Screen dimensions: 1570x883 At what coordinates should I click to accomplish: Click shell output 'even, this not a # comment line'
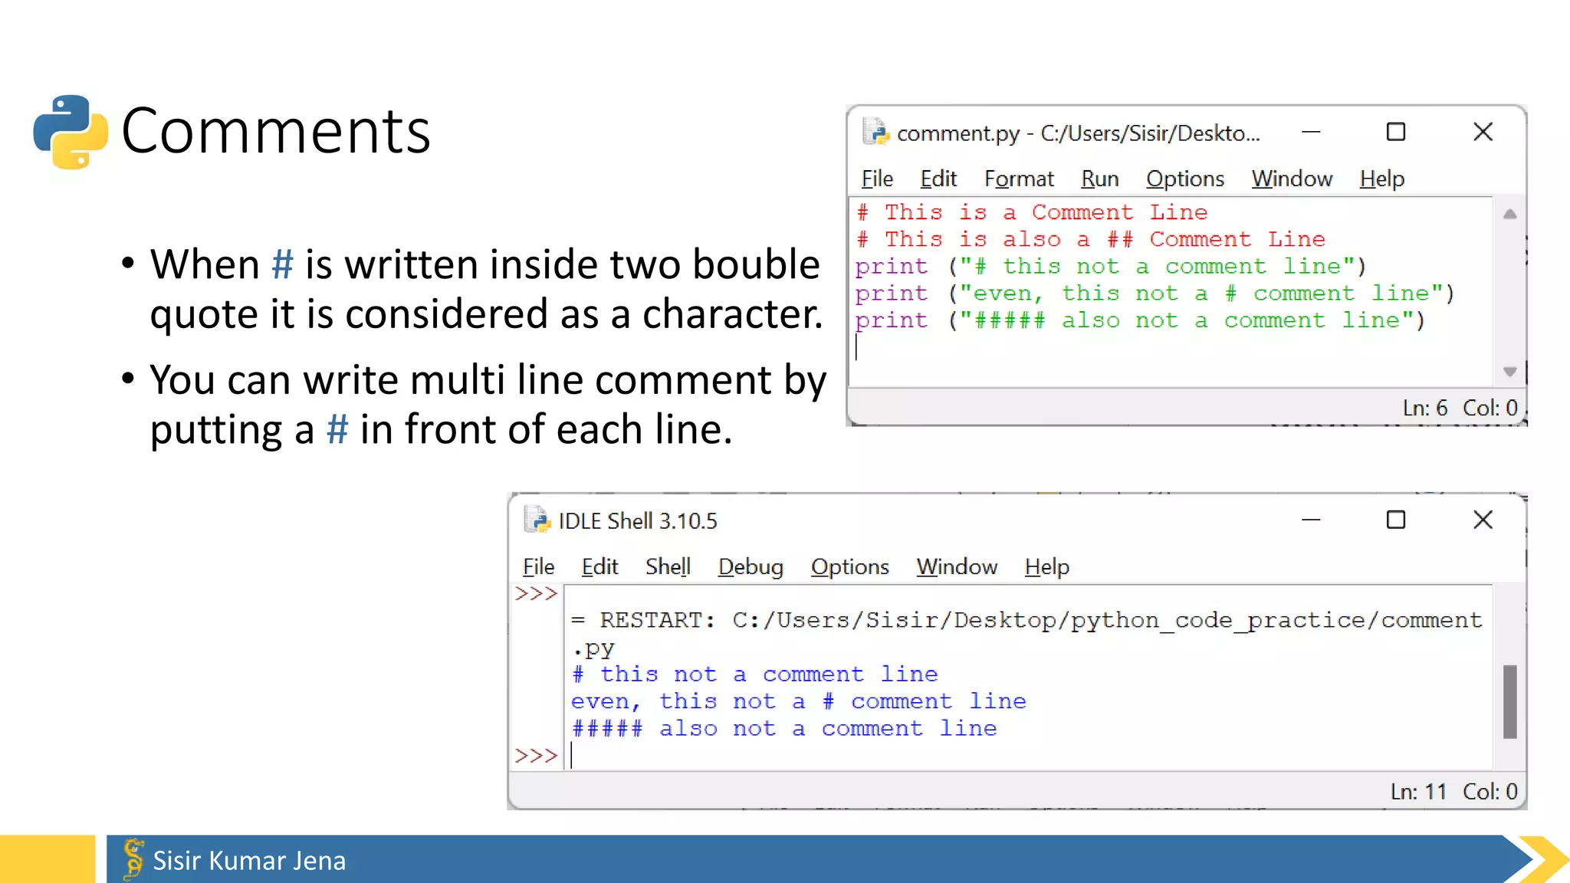point(799,701)
